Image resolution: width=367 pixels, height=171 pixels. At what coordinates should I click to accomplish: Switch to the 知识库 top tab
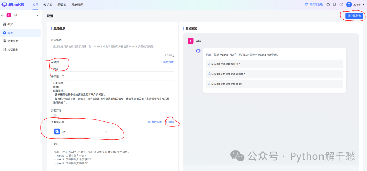pyautogui.click(x=48, y=5)
